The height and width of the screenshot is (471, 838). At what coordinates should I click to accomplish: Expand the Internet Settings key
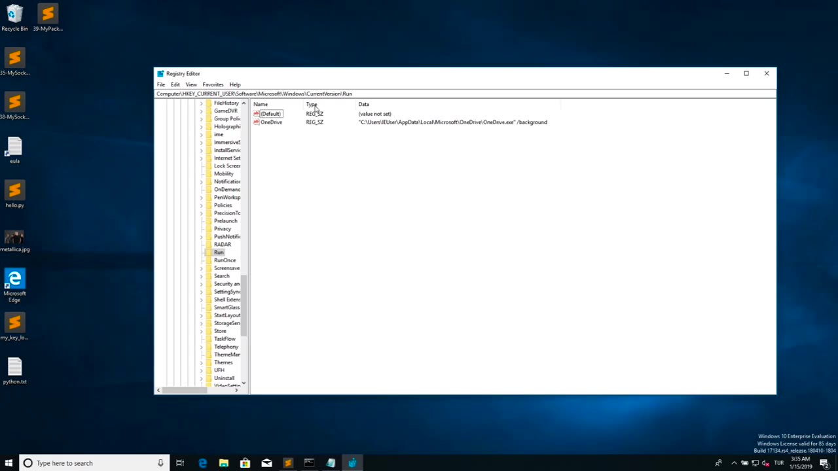tap(201, 158)
